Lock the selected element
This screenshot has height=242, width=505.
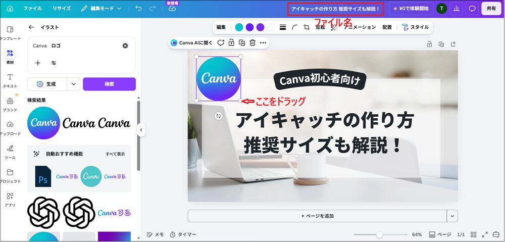[231, 42]
